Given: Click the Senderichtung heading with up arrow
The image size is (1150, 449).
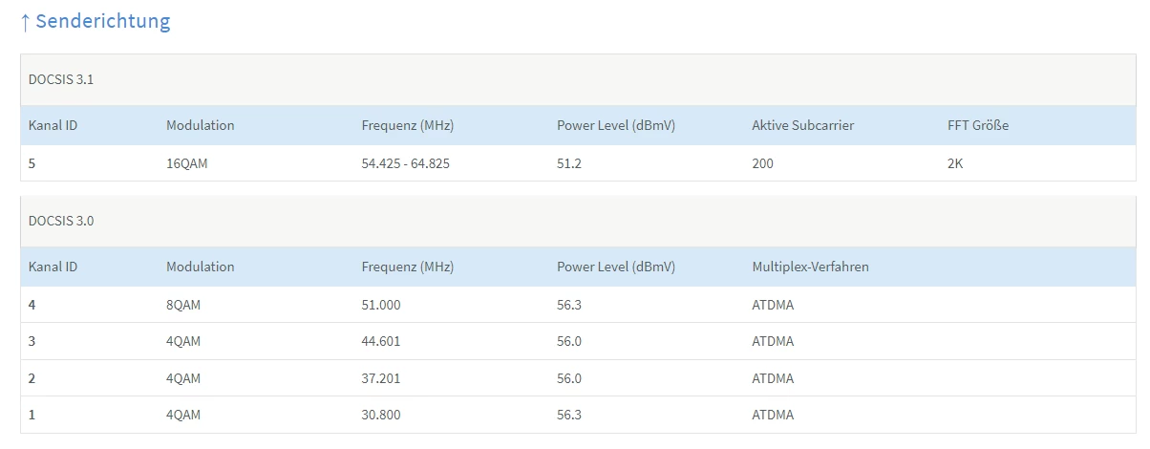Looking at the screenshot, I should tap(96, 22).
